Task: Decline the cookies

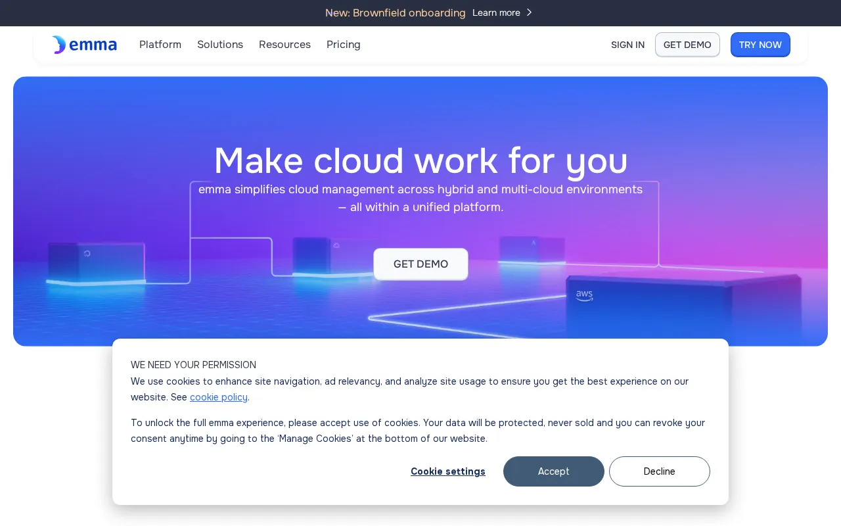Action: (x=660, y=471)
